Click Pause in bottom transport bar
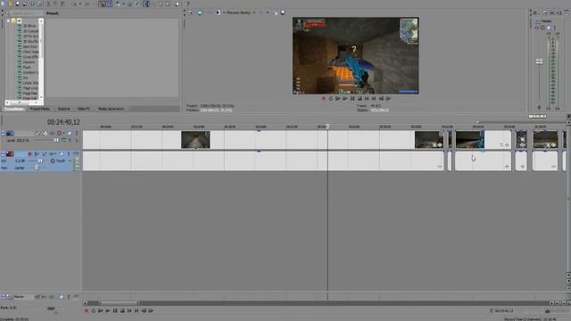Viewport: 571px width, 321px height. tap(115, 311)
